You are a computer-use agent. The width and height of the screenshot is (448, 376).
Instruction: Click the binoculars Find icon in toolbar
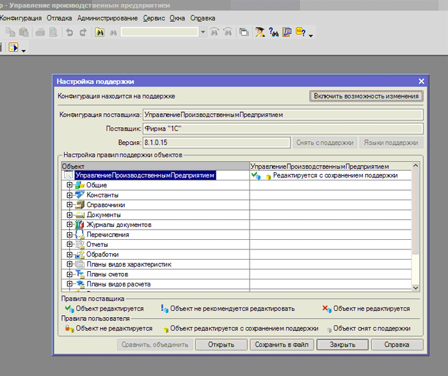tap(100, 32)
